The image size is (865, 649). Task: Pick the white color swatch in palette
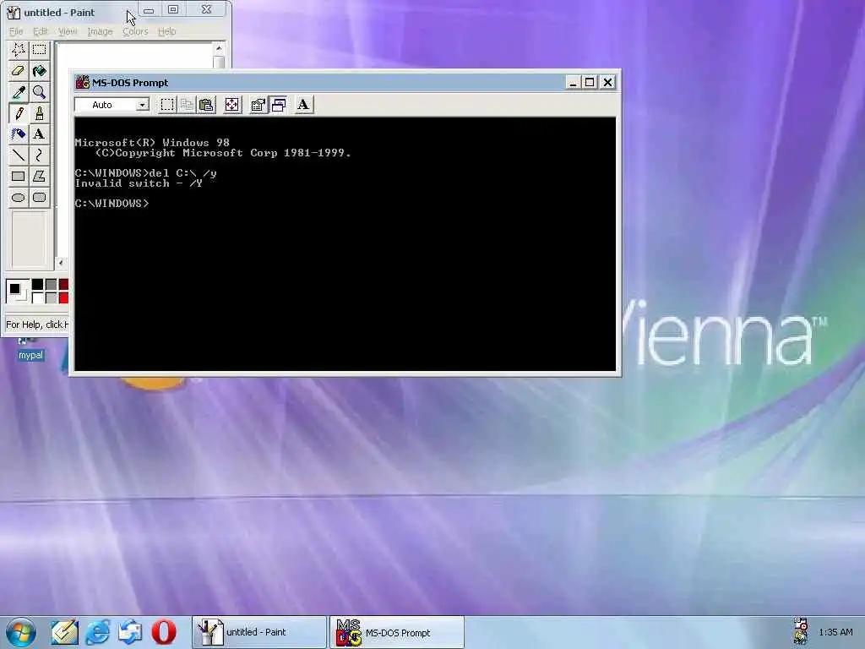coord(37,298)
